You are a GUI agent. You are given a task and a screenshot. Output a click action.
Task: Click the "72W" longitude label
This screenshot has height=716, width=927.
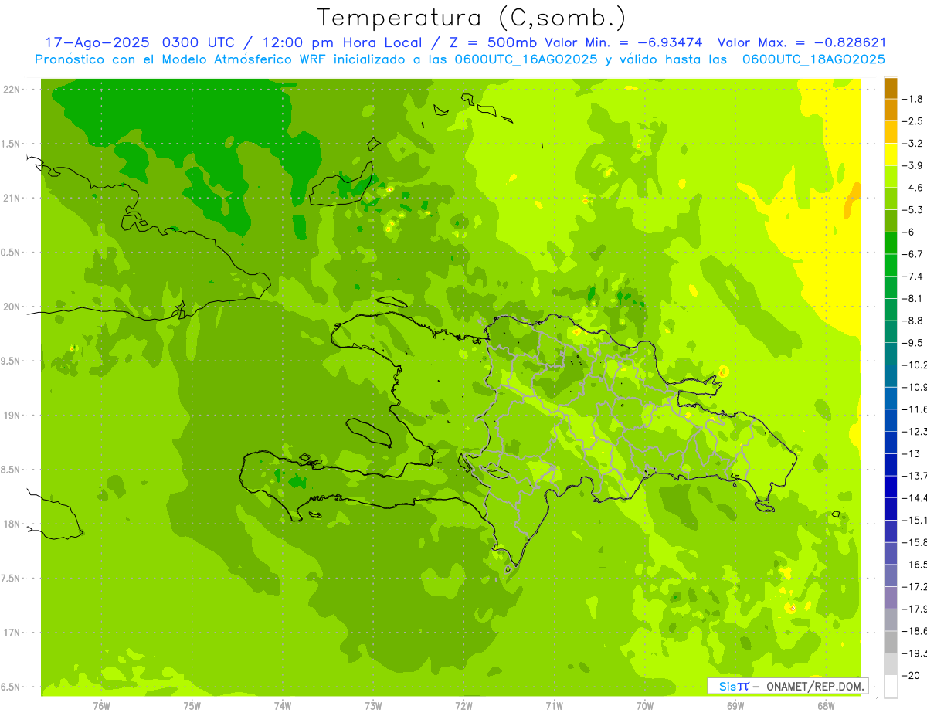pyautogui.click(x=463, y=706)
